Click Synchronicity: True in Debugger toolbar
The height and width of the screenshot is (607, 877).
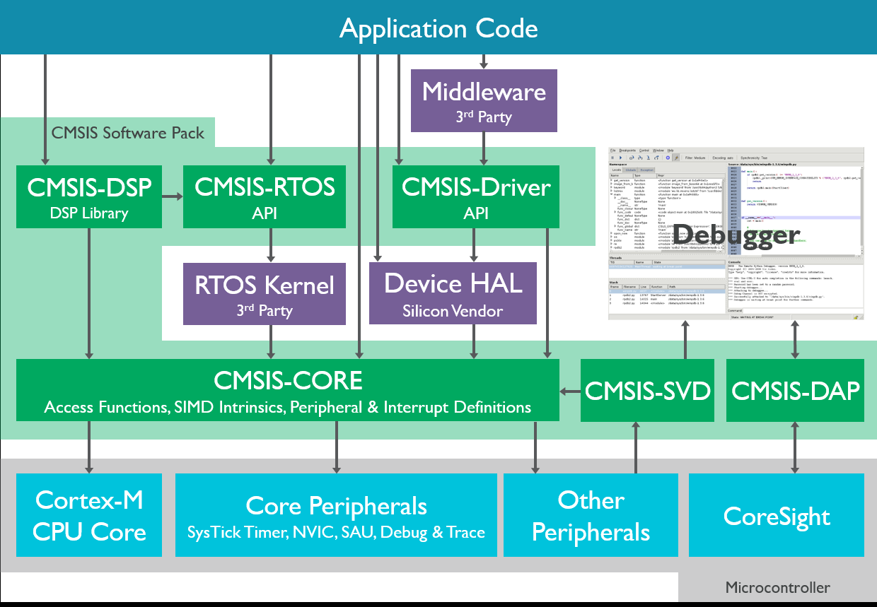[754, 158]
